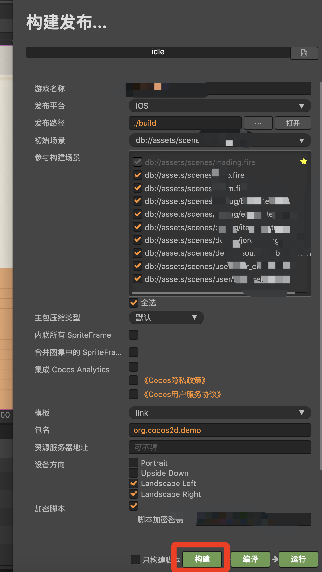
Task: Enable 合并图集中的 SpriteFrame checkbox
Action: coord(134,352)
